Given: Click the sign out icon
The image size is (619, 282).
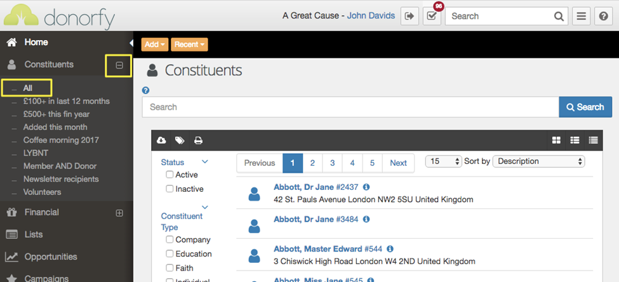Looking at the screenshot, I should click(x=409, y=17).
